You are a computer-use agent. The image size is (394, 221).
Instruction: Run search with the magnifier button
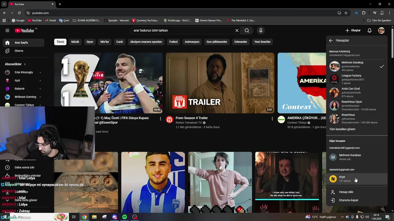tap(247, 30)
